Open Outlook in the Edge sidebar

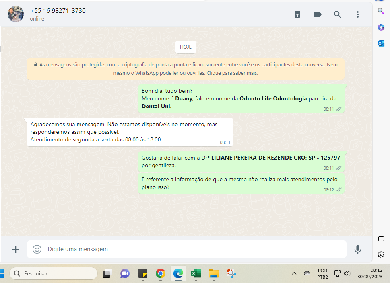[381, 43]
